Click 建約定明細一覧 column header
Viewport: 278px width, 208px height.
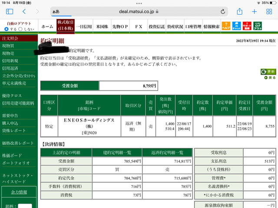coord(117,153)
